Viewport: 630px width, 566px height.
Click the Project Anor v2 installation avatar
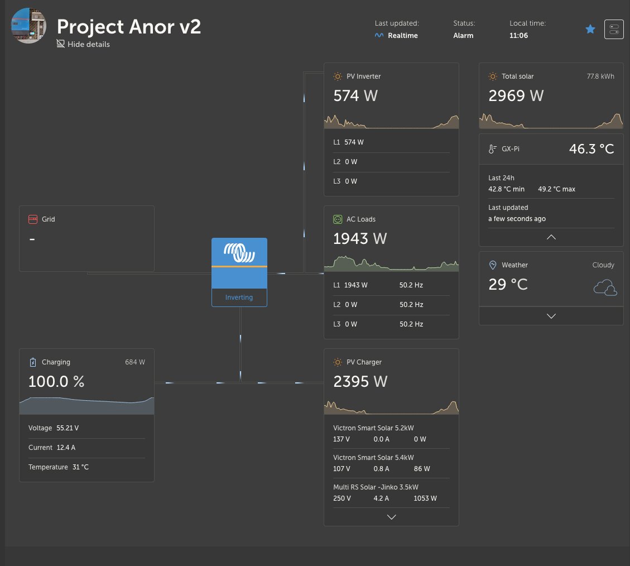[x=28, y=26]
